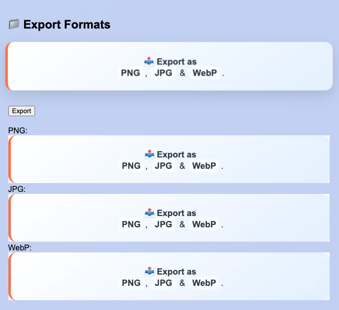Select the PNG tag inside the JPG preview
The image size is (339, 310).
coord(131,224)
